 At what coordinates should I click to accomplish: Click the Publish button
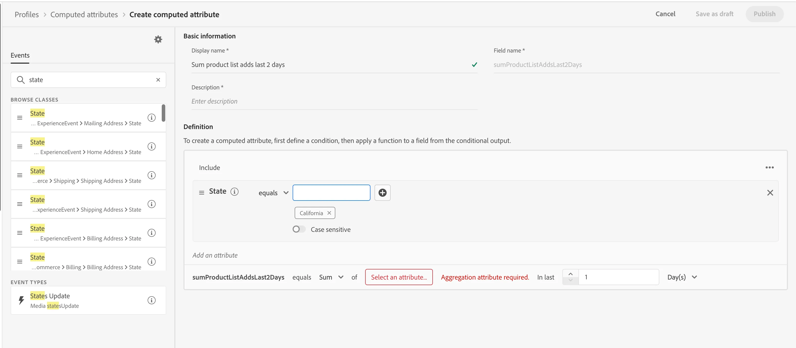click(764, 14)
